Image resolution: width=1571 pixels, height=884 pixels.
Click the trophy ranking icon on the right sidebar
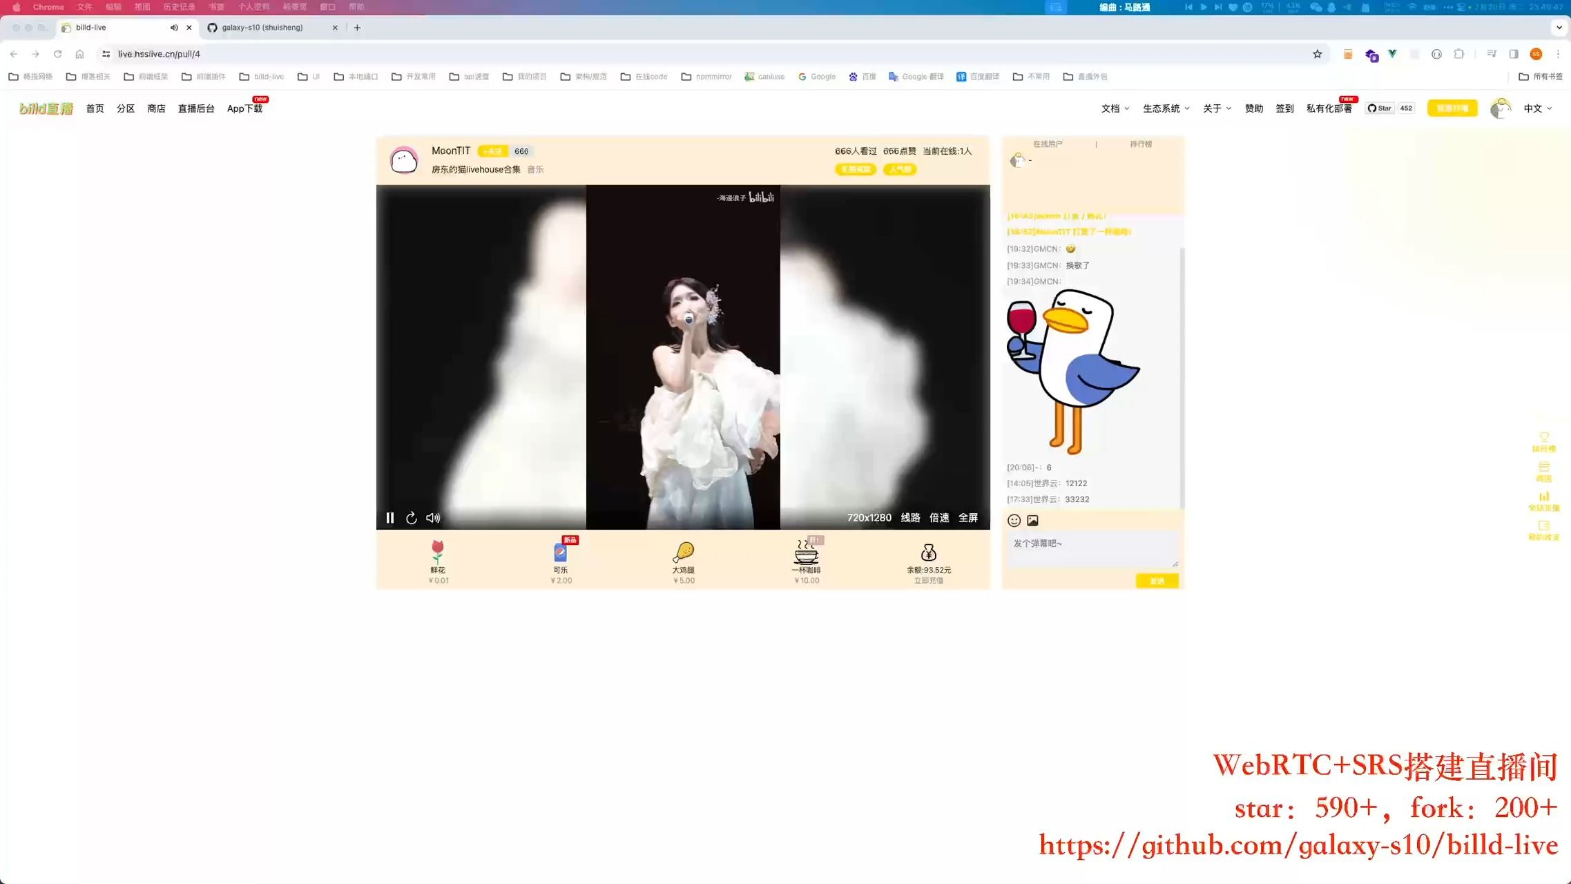(x=1544, y=438)
